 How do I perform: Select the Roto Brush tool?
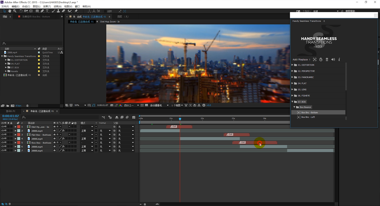coord(70,11)
